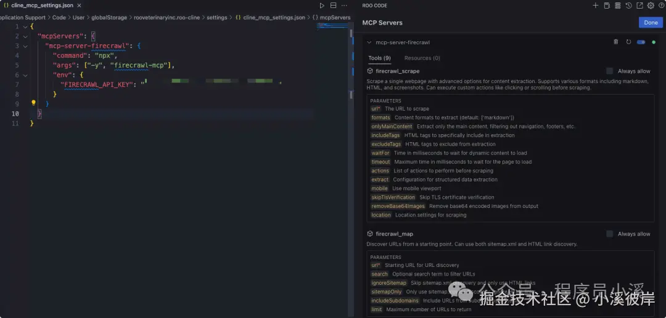Switch to the Tools (9) tab
This screenshot has width=666, height=318.
tap(379, 58)
